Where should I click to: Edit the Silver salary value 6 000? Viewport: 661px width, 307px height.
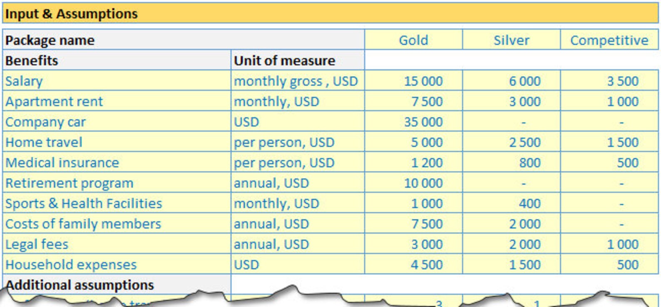pos(512,81)
